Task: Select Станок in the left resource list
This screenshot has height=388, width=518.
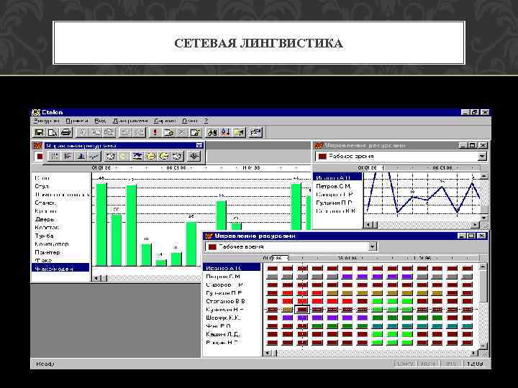Action: point(45,203)
